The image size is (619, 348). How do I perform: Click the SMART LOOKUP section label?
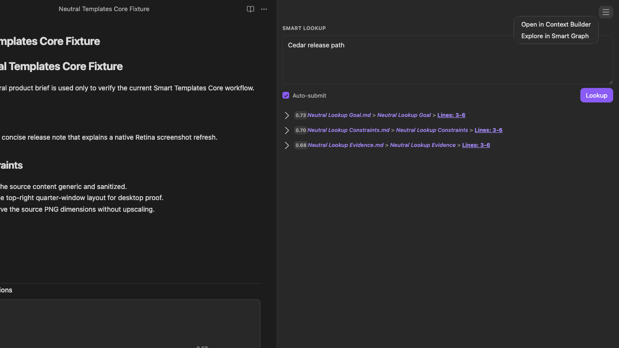304,29
